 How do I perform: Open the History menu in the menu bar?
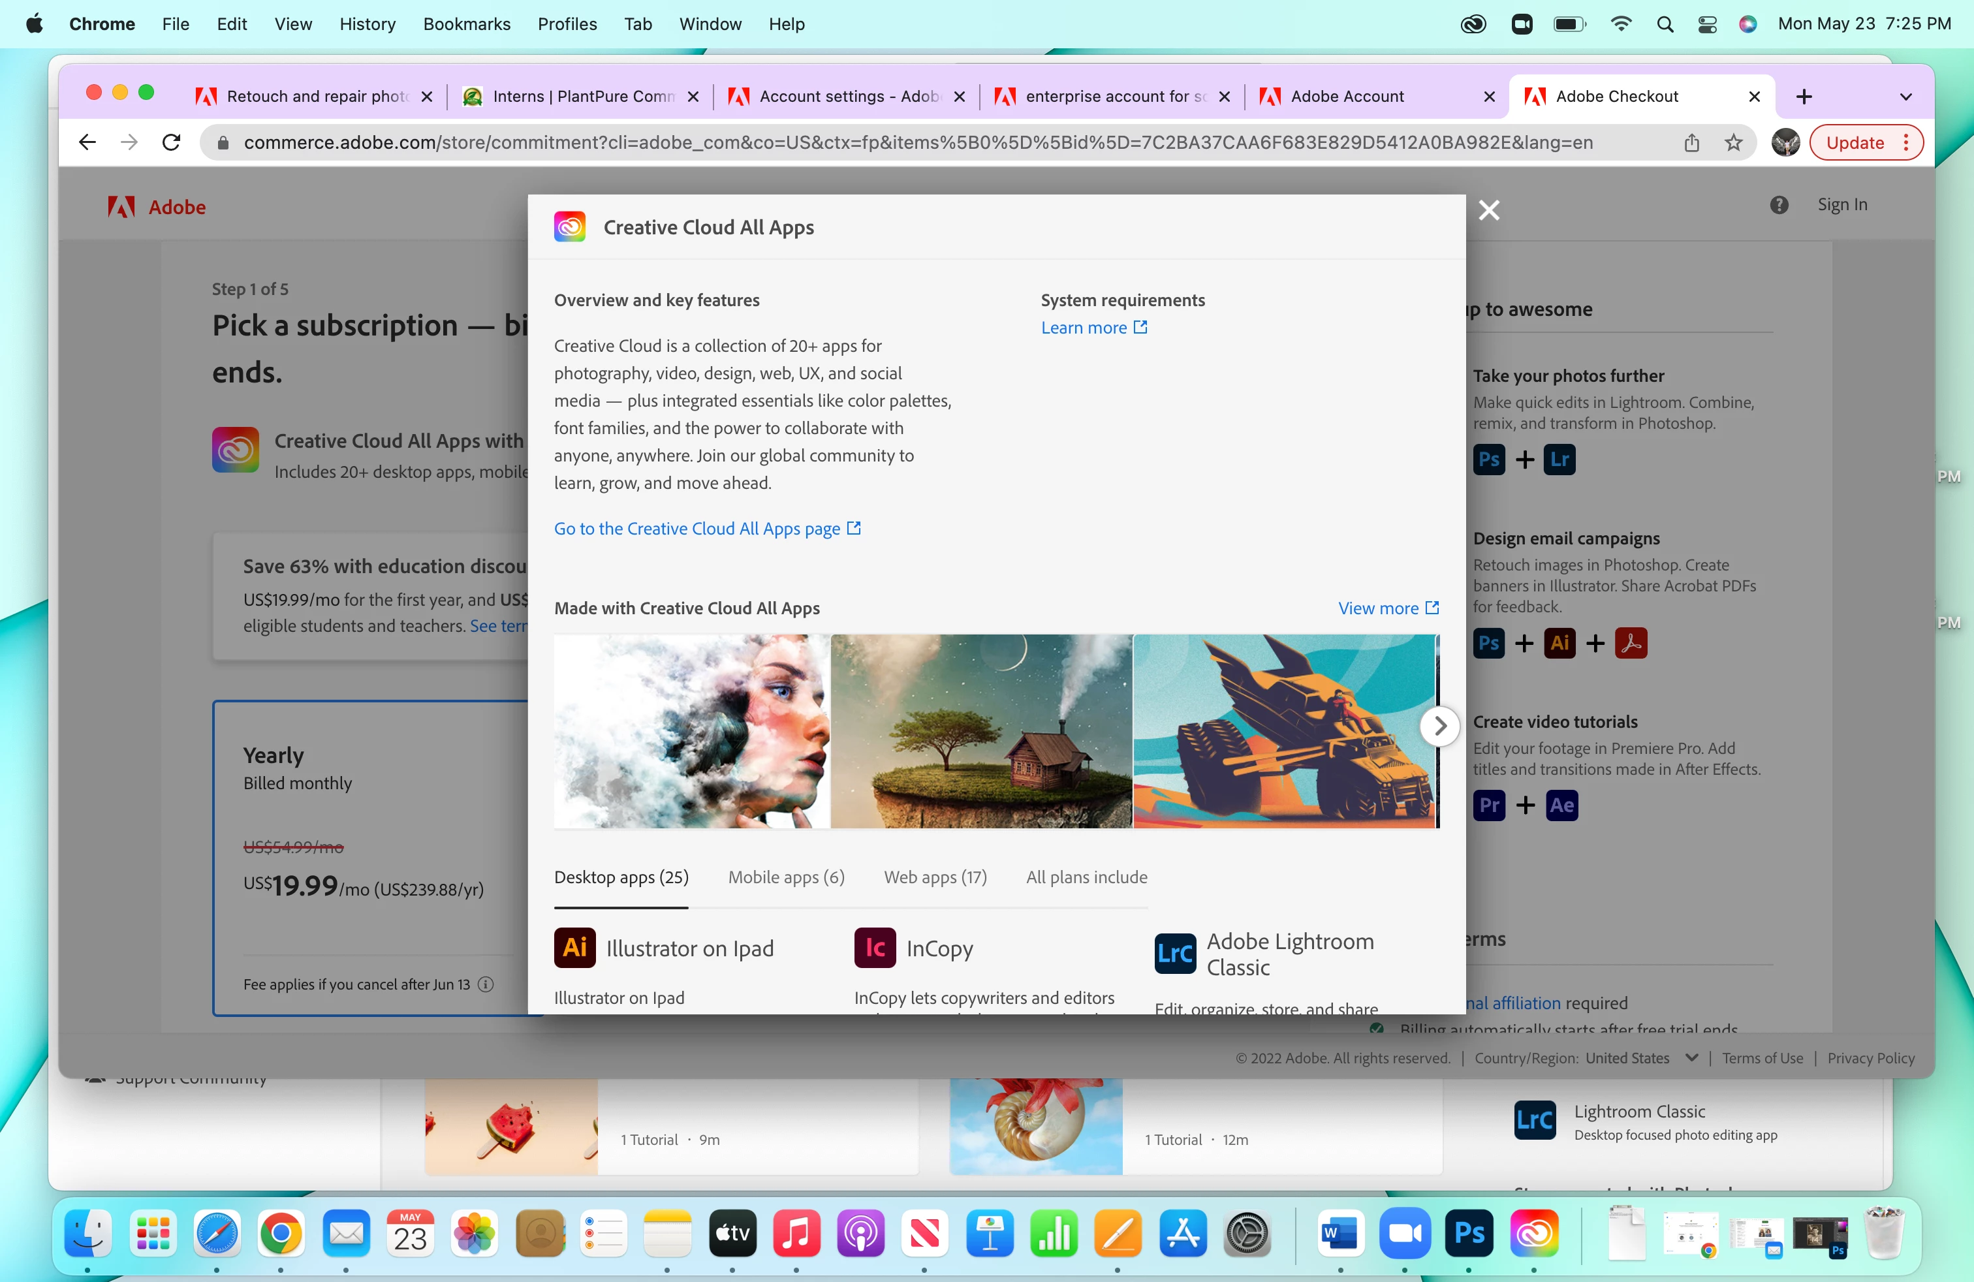[x=367, y=24]
